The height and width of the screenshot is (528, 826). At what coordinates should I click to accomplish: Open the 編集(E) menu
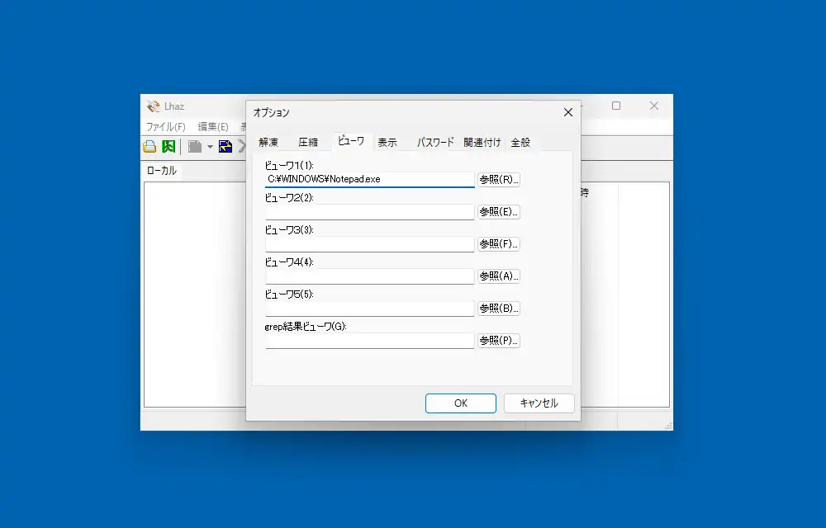tap(213, 127)
